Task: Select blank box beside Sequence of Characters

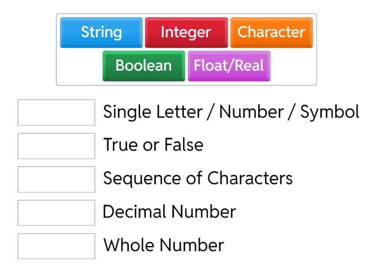Action: coord(56,179)
